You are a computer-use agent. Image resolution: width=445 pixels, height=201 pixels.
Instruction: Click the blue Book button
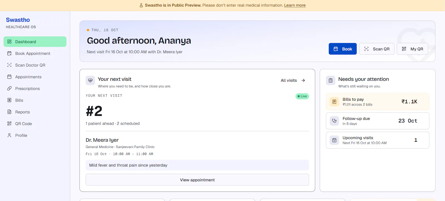[343, 49]
